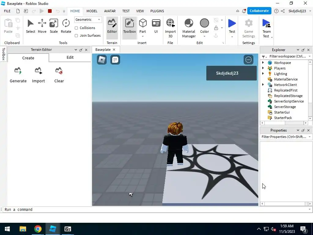The height and width of the screenshot is (235, 313).
Task: Switch to Terrain Editor Edit tab
Action: (x=70, y=57)
